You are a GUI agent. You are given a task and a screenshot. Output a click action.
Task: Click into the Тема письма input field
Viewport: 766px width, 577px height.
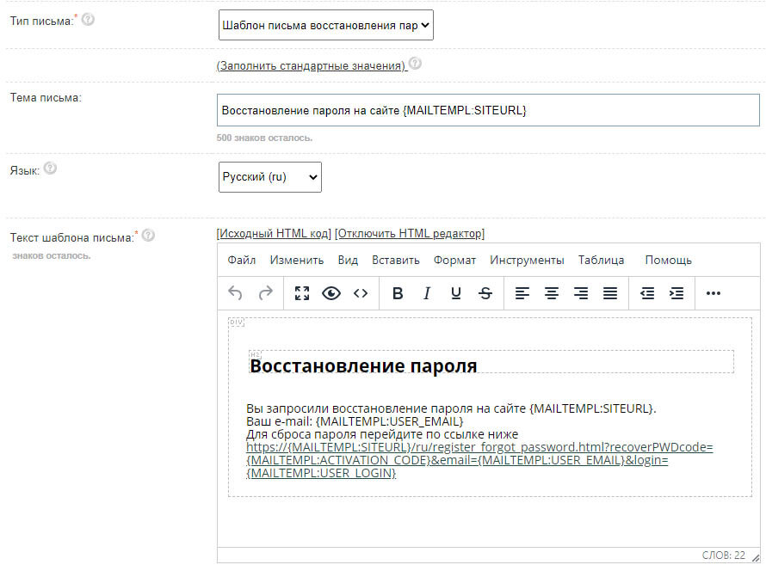tap(488, 111)
